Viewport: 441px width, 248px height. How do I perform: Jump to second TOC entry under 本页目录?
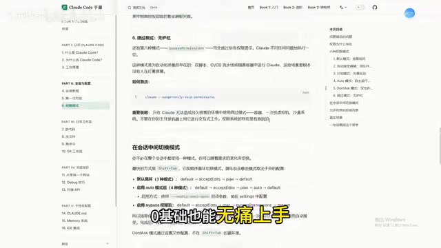[340, 44]
